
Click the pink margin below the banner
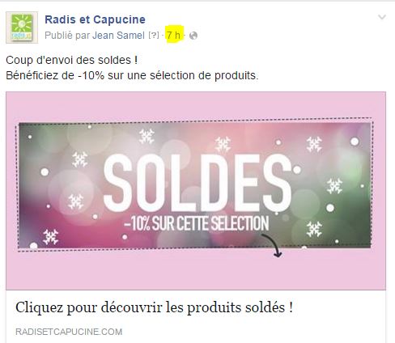click(196, 270)
